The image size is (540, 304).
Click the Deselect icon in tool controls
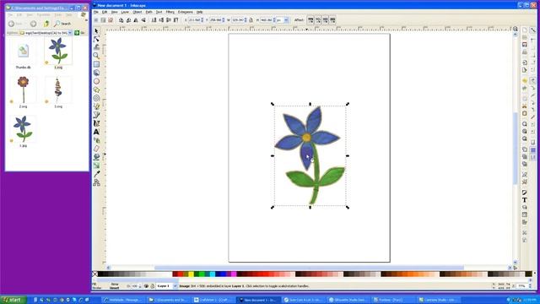point(111,20)
